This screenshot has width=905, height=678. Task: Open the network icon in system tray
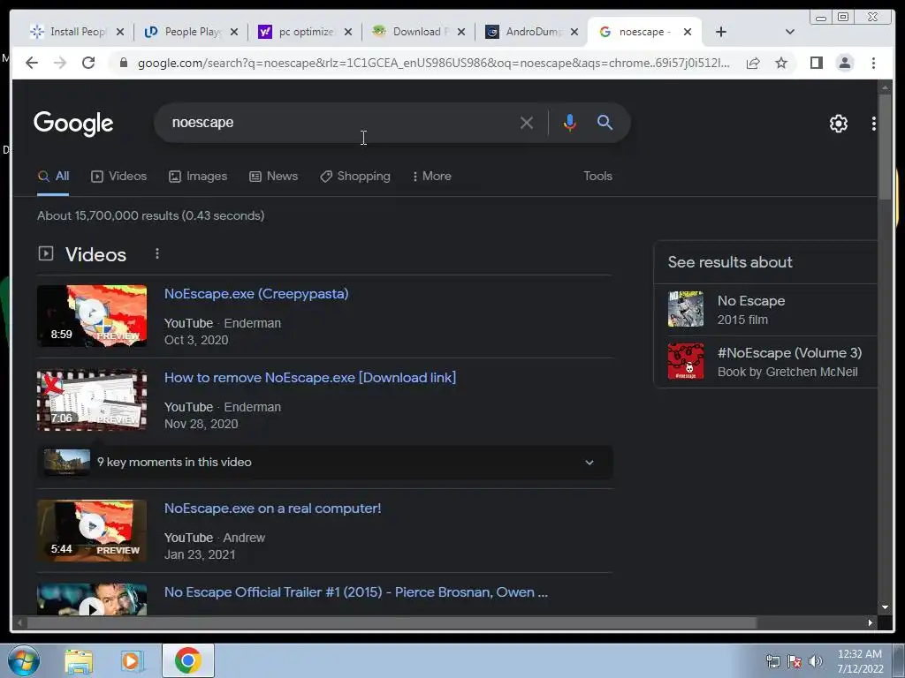tap(772, 661)
